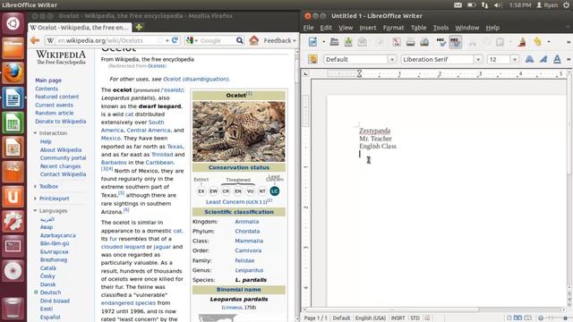Open the font size dropdown showing 12
The width and height of the screenshot is (573, 322).
coord(515,59)
